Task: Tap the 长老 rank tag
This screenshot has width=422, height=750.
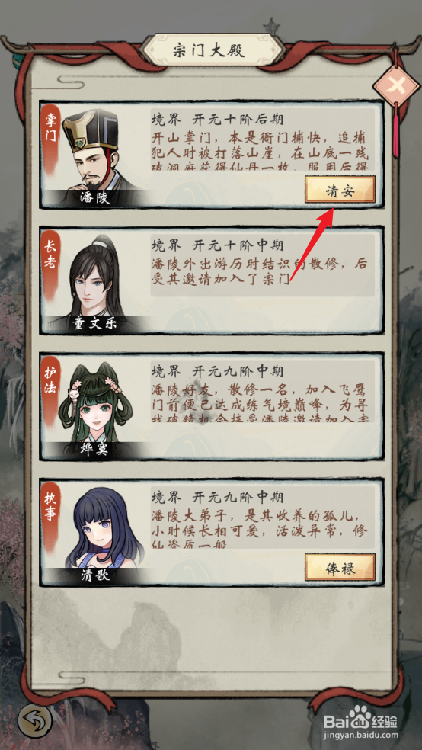Action: tap(50, 254)
